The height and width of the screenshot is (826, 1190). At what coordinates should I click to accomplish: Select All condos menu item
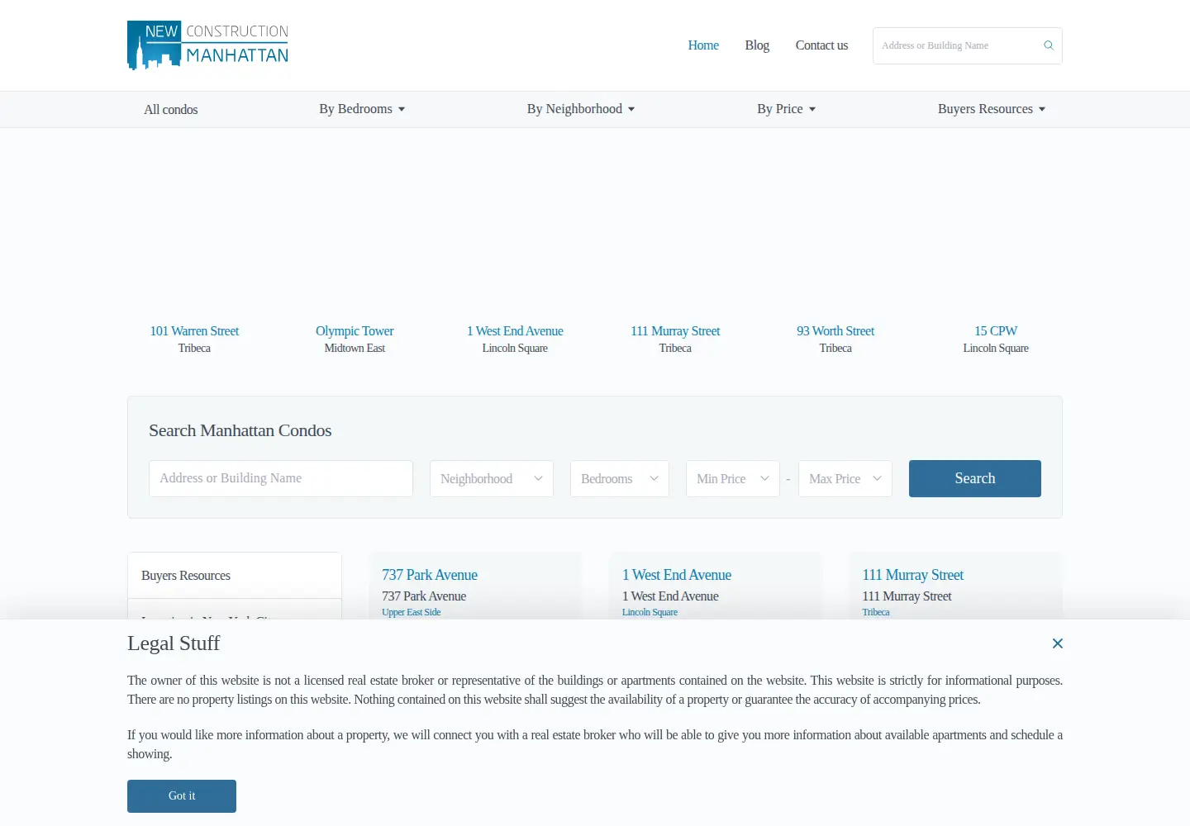pyautogui.click(x=171, y=109)
